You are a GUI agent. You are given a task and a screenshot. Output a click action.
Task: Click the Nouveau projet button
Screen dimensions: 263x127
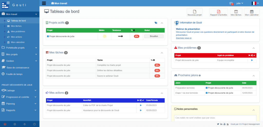coord(195,12)
